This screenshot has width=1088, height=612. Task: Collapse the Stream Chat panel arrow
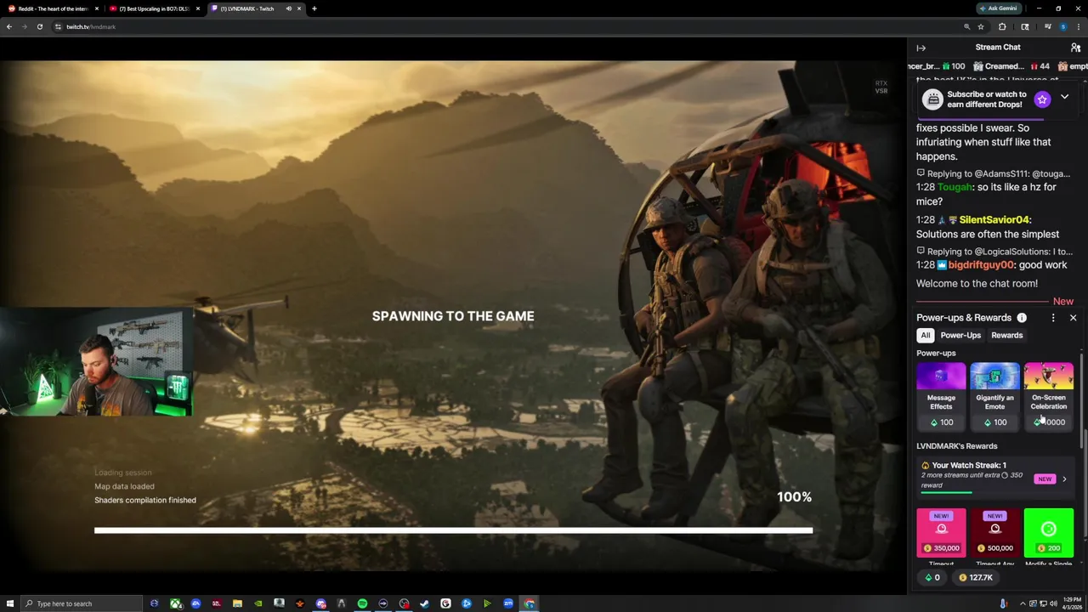coord(921,48)
